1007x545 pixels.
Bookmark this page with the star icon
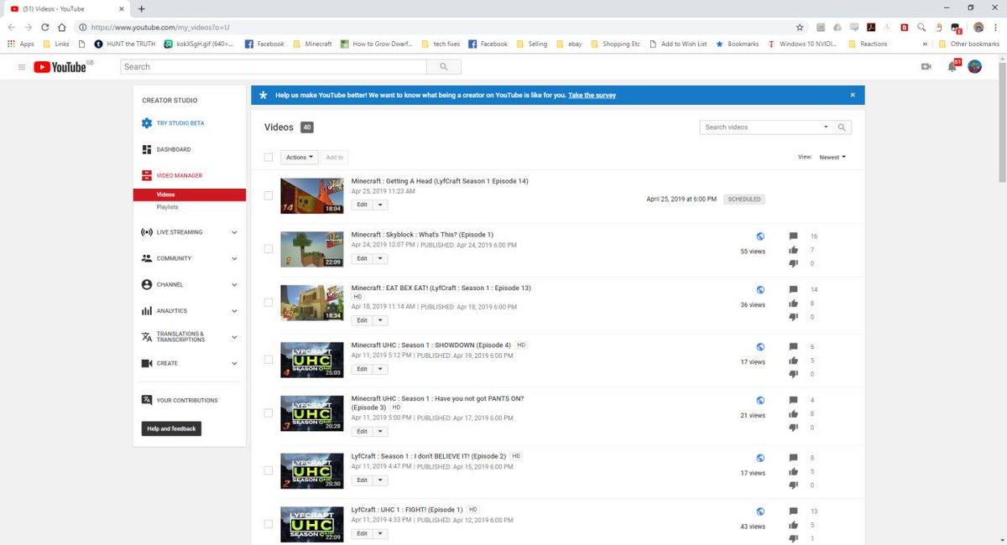(800, 27)
